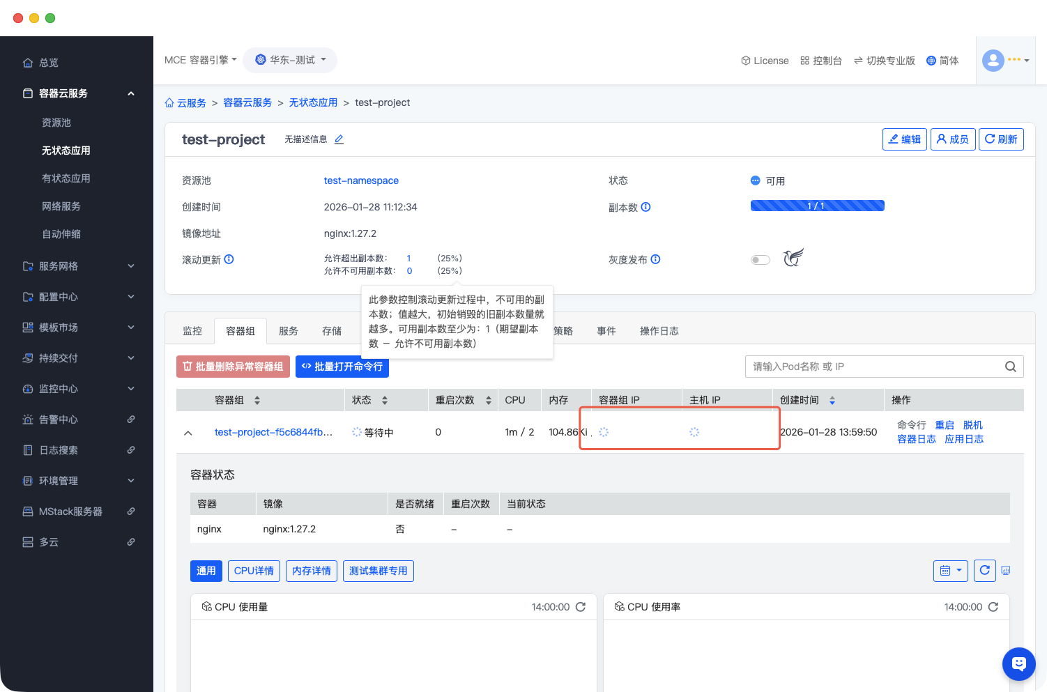Viewport: 1047px width, 692px height.
Task: Sort pod table by status column
Action: tap(384, 400)
